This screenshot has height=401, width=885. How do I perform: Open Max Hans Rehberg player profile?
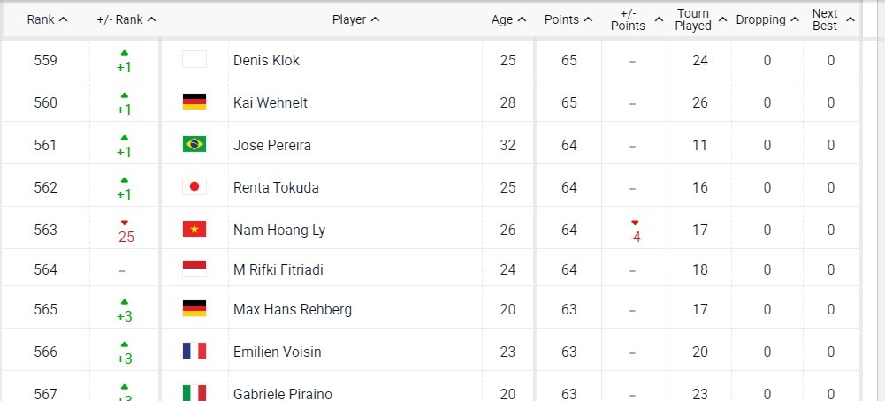(x=293, y=310)
